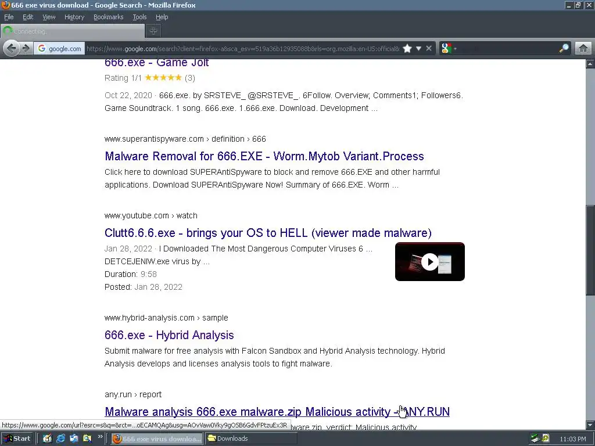The height and width of the screenshot is (446, 595).
Task: Open the History menu
Action: coord(74,17)
